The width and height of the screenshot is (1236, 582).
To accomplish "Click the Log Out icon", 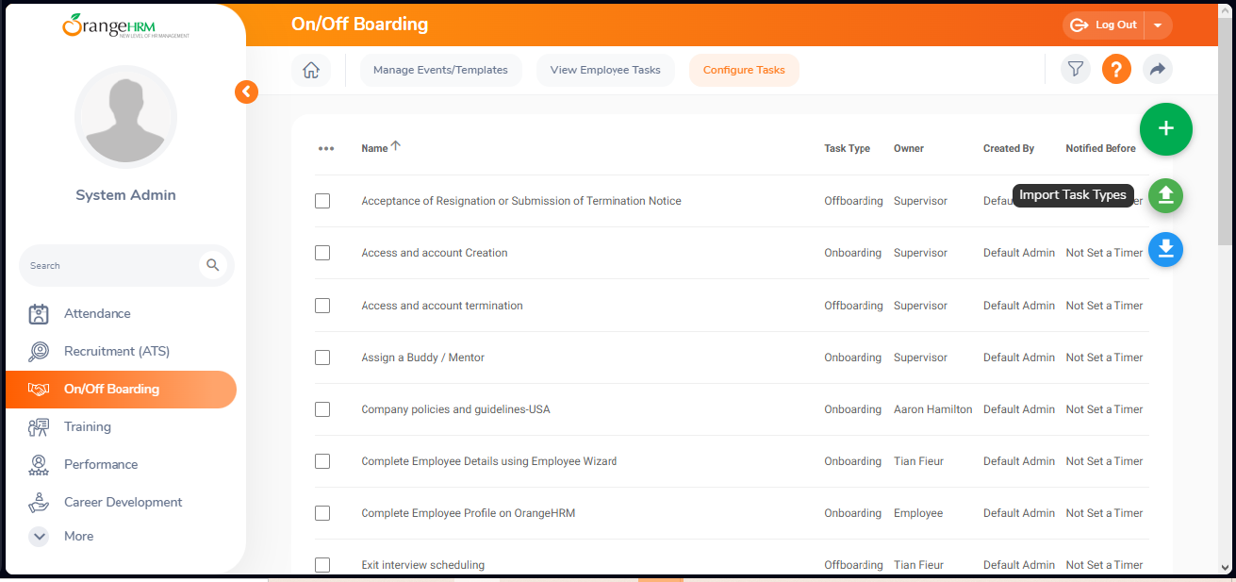I will [1079, 25].
